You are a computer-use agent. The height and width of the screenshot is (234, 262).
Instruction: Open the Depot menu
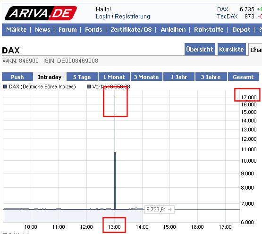coord(241,30)
